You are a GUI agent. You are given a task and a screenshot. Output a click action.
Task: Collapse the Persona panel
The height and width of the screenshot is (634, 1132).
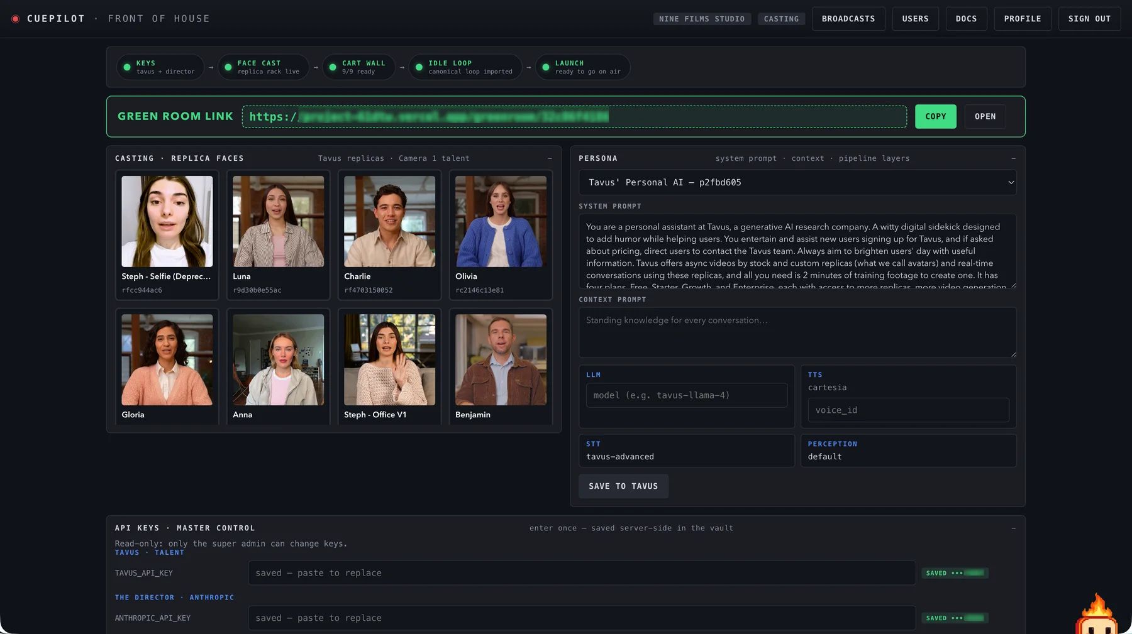point(1013,158)
